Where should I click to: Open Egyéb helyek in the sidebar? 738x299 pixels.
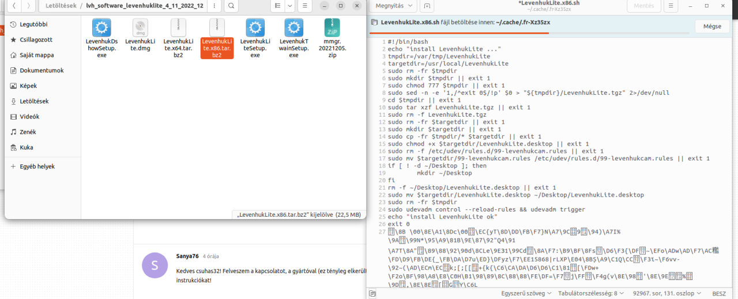[43, 166]
